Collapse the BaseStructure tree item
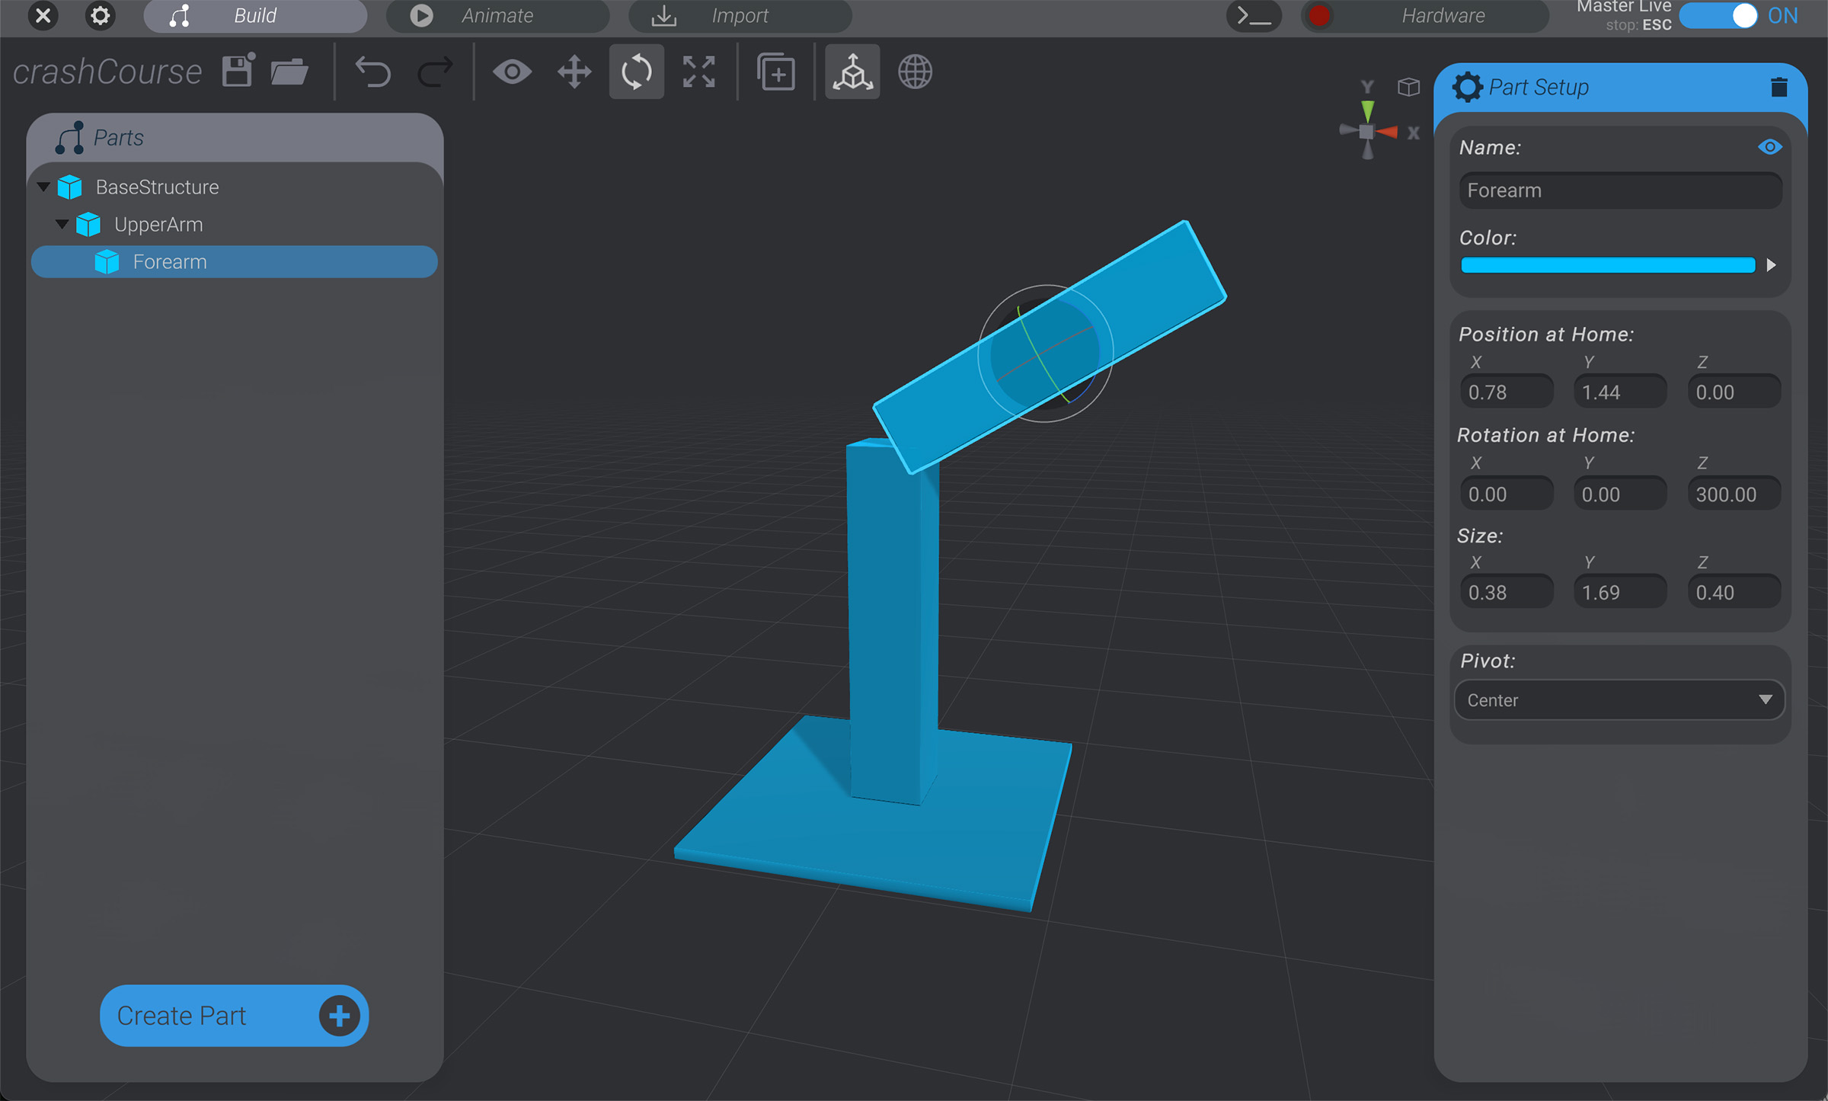The width and height of the screenshot is (1828, 1101). tap(43, 187)
